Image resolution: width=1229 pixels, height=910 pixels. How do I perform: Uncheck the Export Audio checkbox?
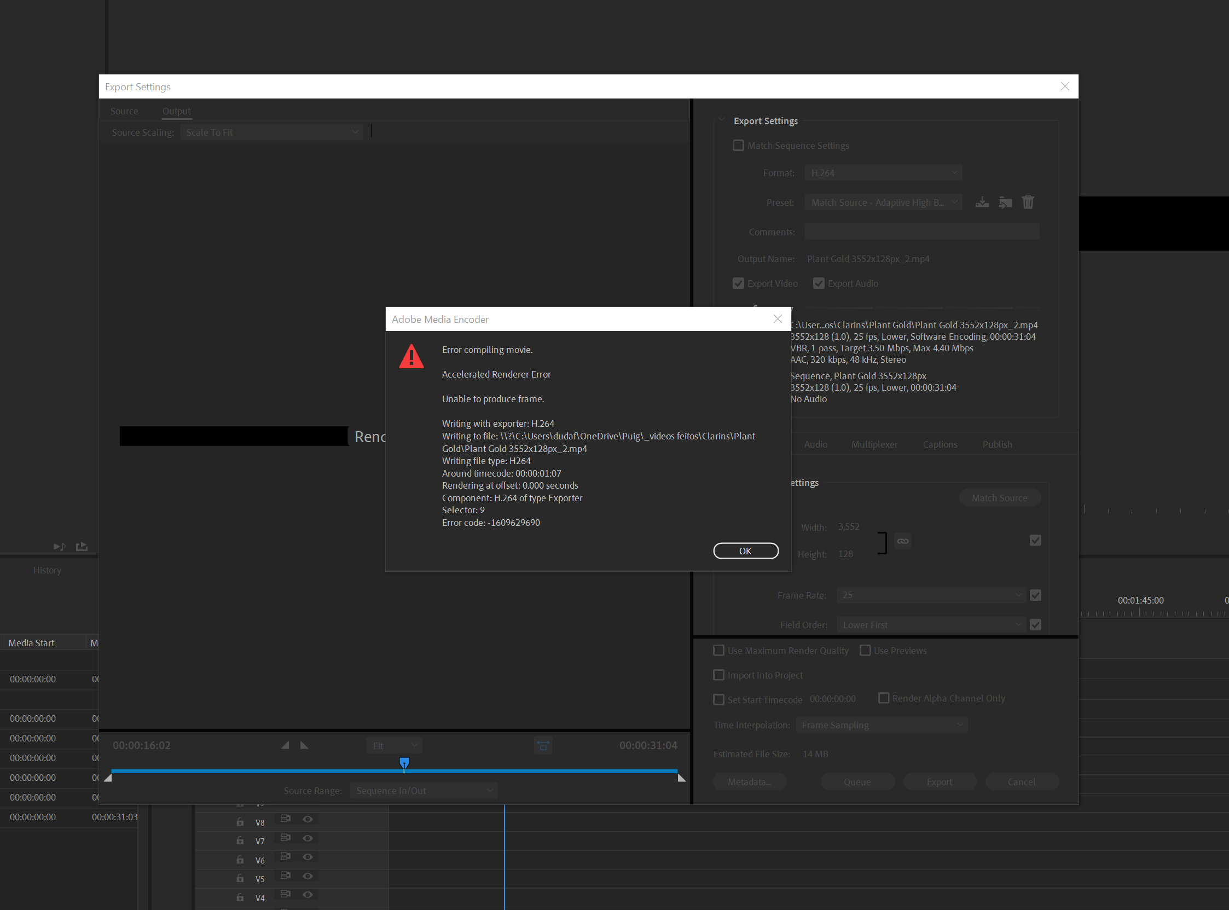pyautogui.click(x=819, y=283)
